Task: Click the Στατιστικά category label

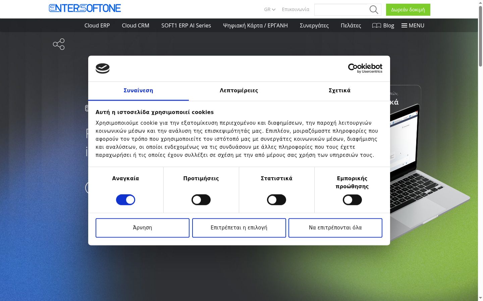Action: point(277,178)
